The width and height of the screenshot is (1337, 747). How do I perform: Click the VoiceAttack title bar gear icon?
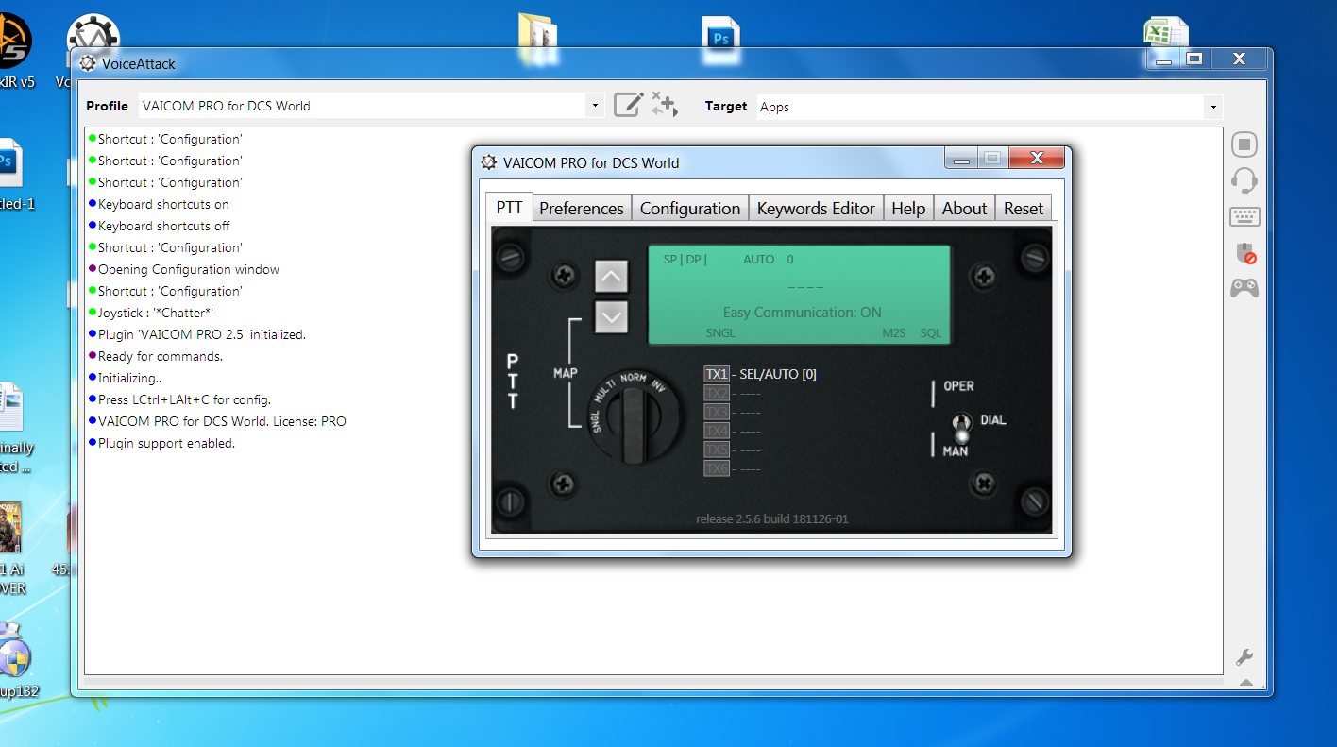(88, 63)
